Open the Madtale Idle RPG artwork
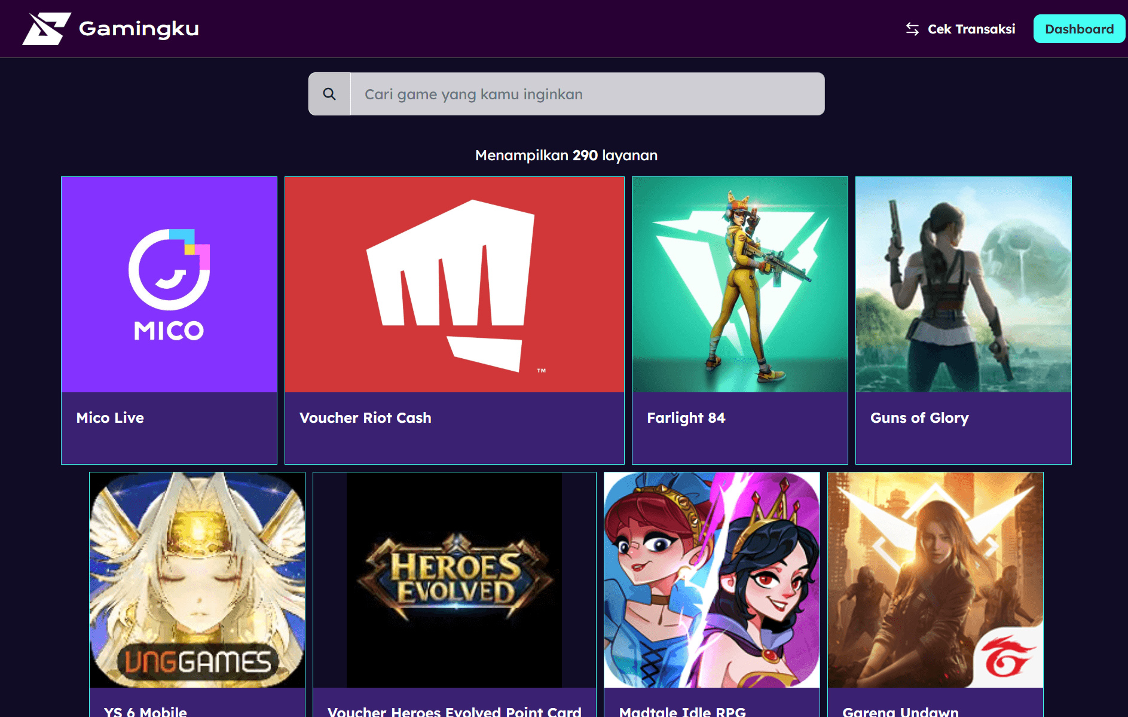 pos(712,580)
